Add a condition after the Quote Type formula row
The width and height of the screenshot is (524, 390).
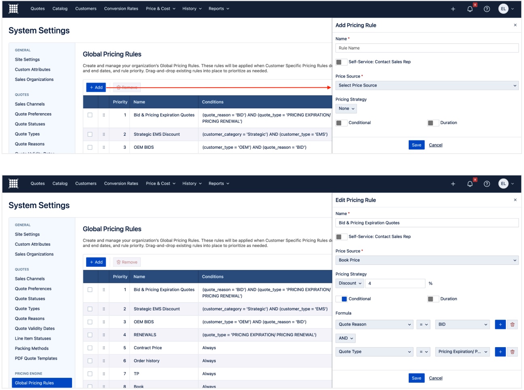pyautogui.click(x=500, y=352)
